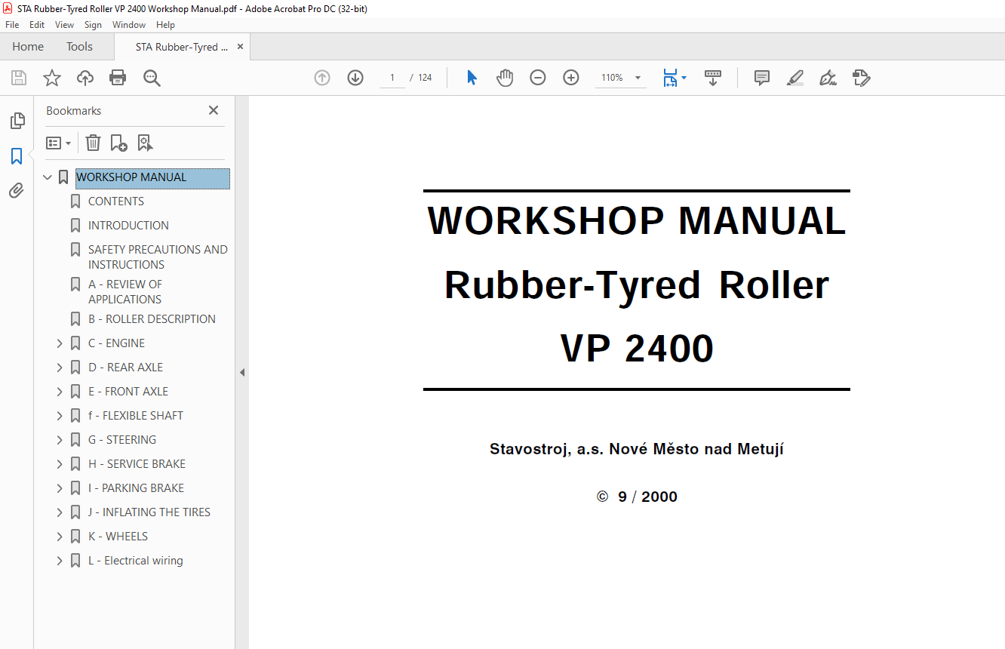Screen dimensions: 1005x649
Task: Add this file to starred favorites
Action: pos(52,78)
